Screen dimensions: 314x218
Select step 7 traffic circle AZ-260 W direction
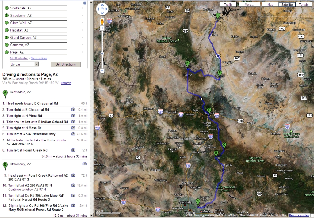point(45,142)
